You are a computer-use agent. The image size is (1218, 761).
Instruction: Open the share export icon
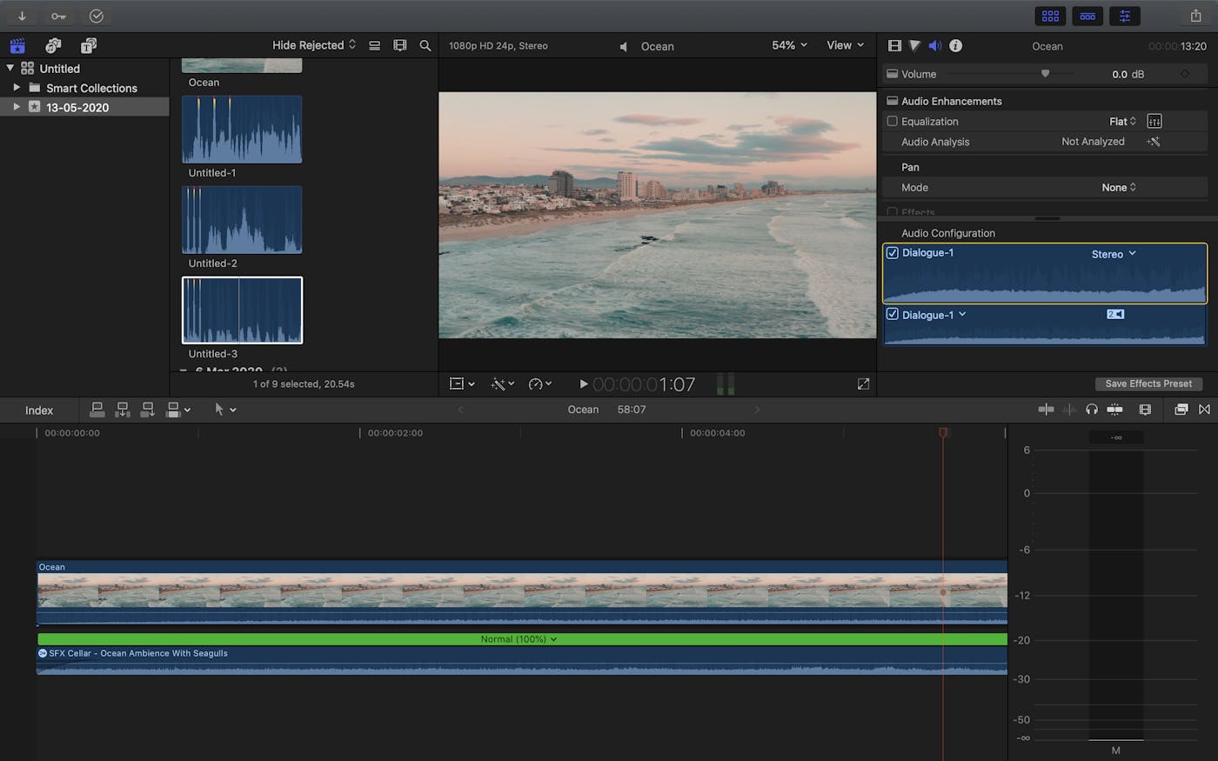click(1195, 16)
